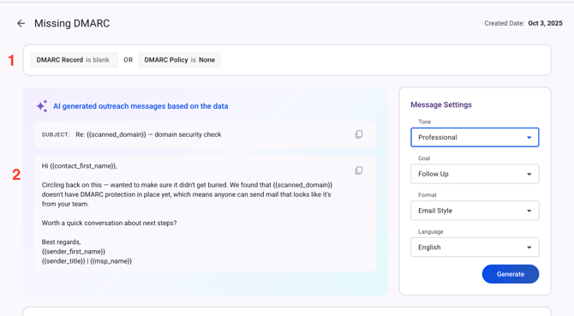Image resolution: width=574 pixels, height=316 pixels.
Task: Click 'Worth a quick conversation about next steps?'
Action: point(109,224)
